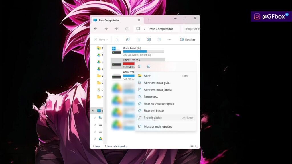Viewport: 292px width, 164px height.
Task: Collapse the Este Computador tree node
Action: point(93,111)
